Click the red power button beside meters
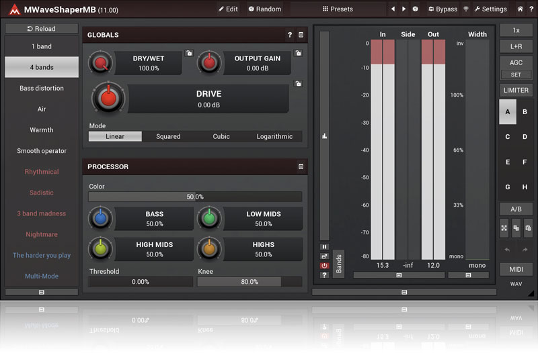Image resolution: width=538 pixels, height=353 pixels. coord(324,266)
